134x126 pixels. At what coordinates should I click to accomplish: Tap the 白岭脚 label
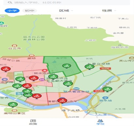(x=74, y=117)
